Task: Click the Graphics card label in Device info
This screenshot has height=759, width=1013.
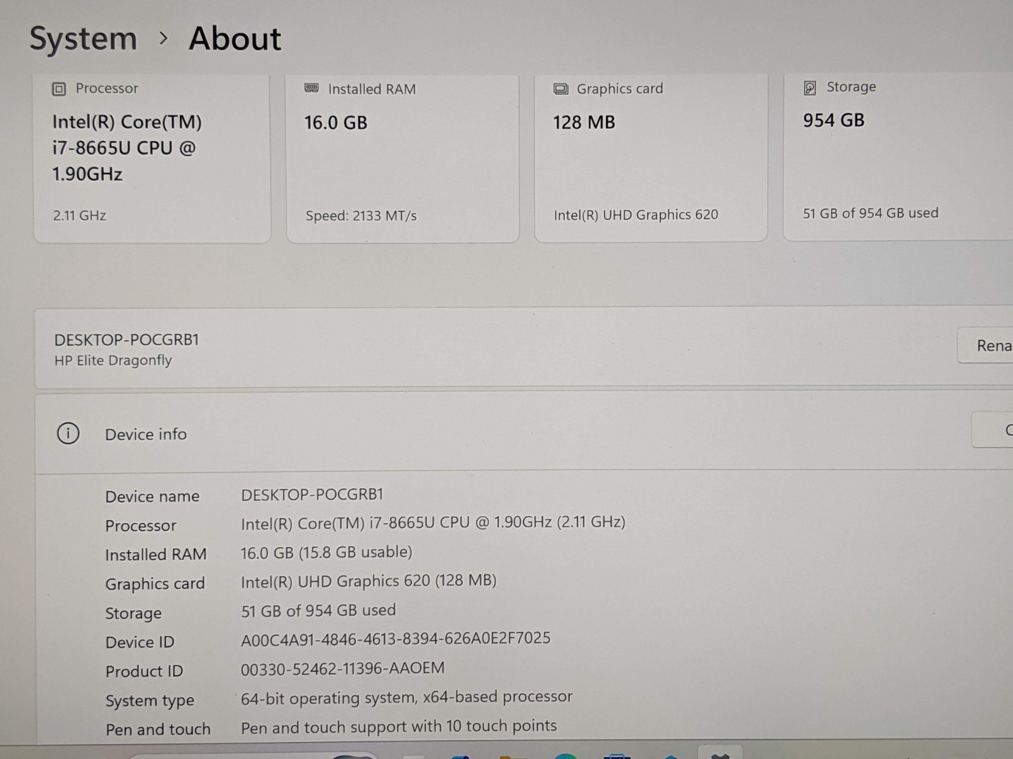Action: pos(155,584)
